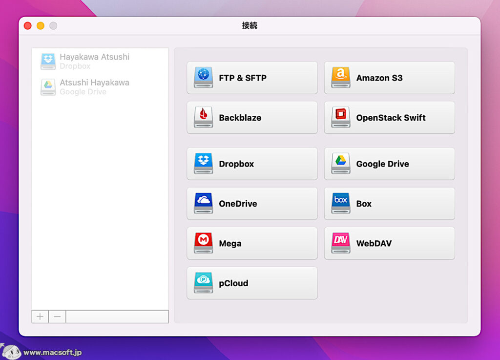Screen dimensions: 500x360
Task: Choose the OpenStack Swift connection label
Action: (391, 118)
